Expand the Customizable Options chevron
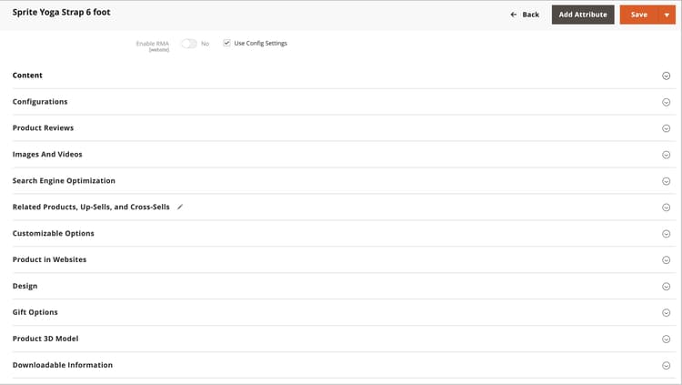 (666, 233)
